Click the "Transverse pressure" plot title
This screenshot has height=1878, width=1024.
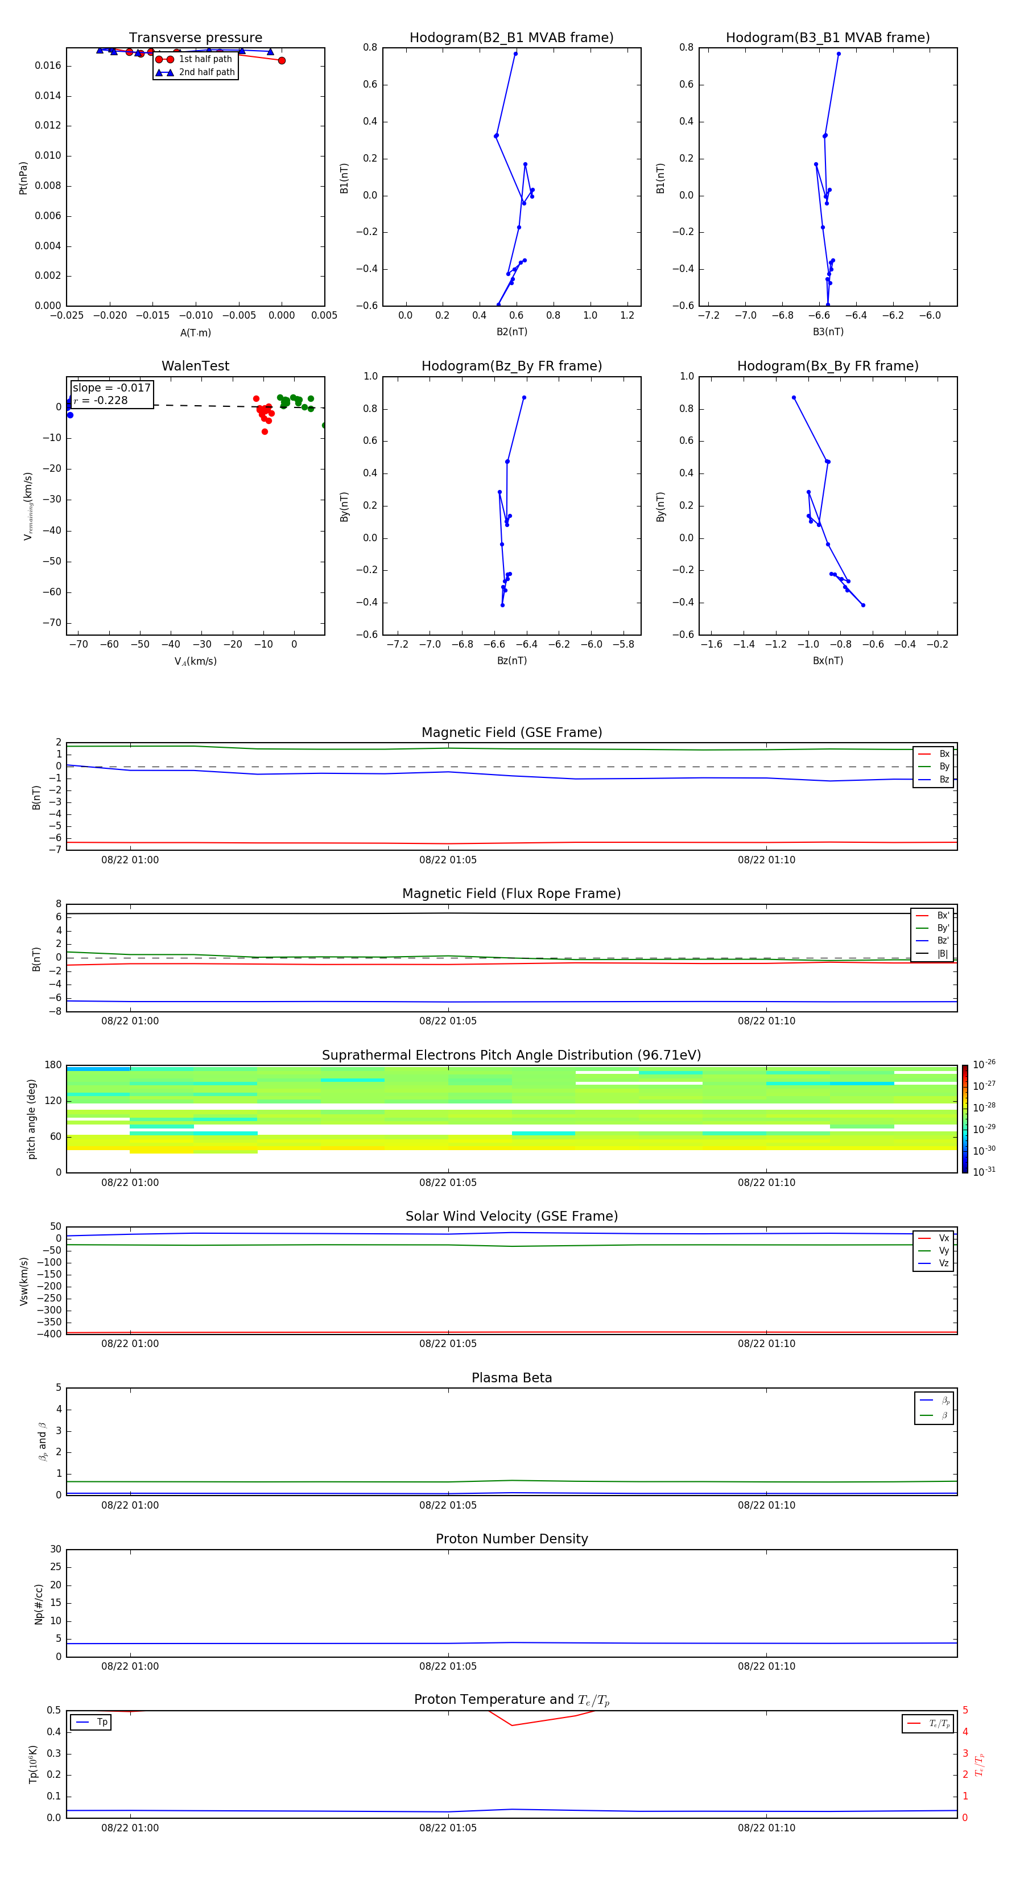point(195,37)
